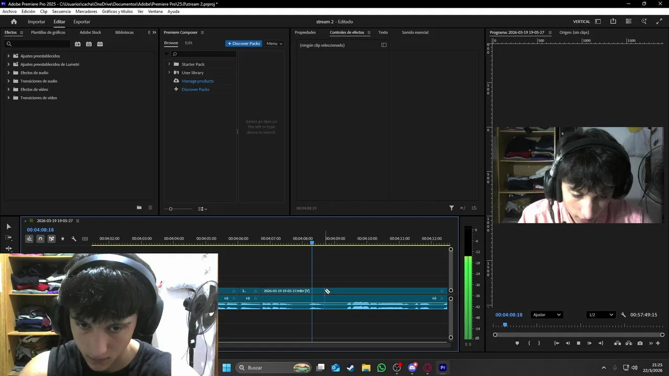Screen dimensions: 669x376
Task: Open the Button Editor plus icon
Action: coord(658,343)
